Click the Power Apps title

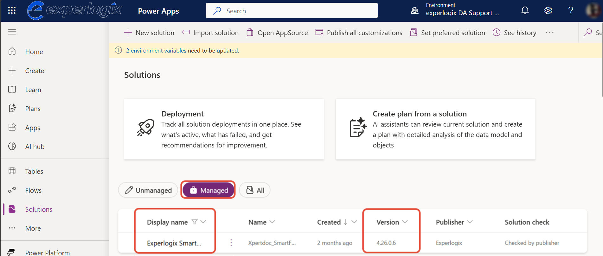point(158,11)
